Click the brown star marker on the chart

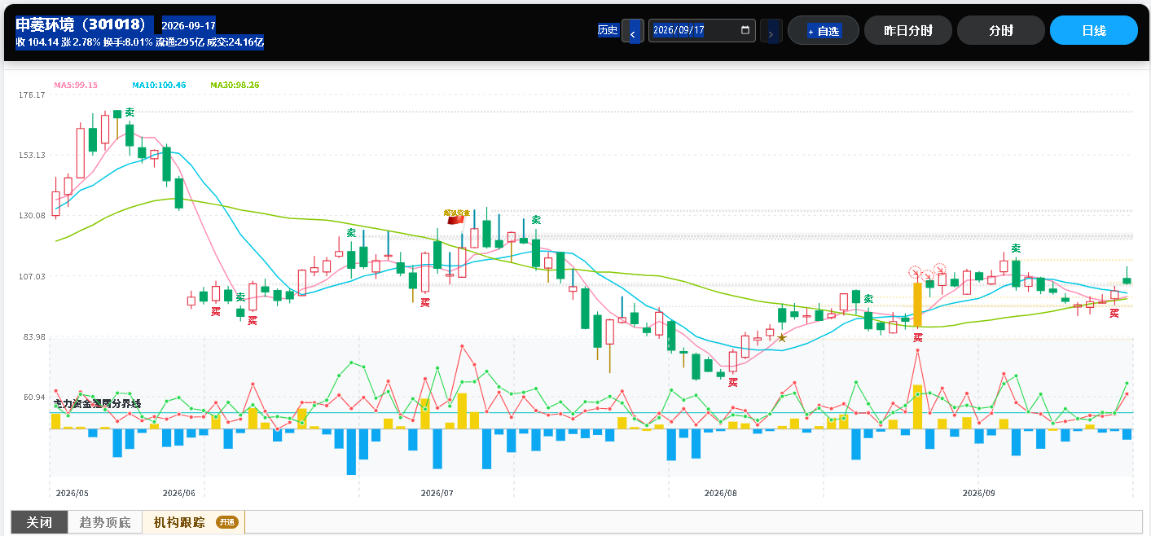[x=782, y=337]
